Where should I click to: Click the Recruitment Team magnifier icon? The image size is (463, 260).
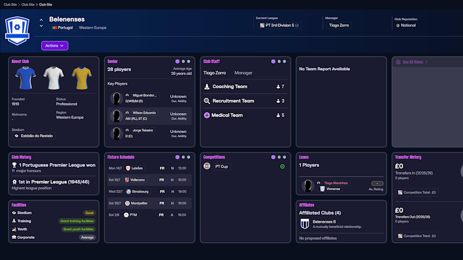207,101
